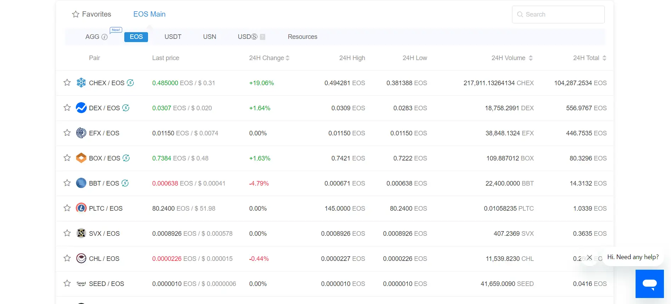Click the BOX token orange logo
This screenshot has width=671, height=304.
point(81,158)
